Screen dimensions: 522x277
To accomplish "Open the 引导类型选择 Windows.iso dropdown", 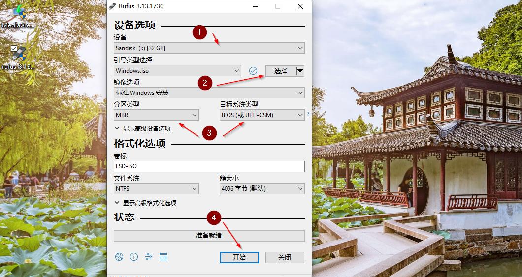I will tap(177, 70).
